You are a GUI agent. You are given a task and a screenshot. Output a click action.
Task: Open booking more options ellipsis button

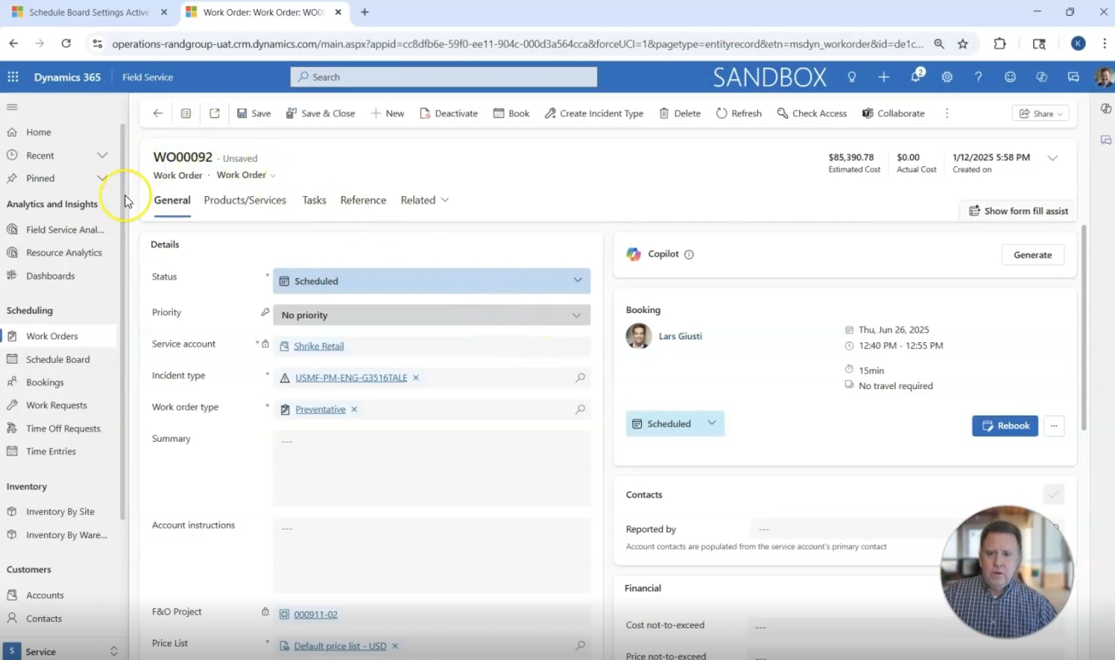pos(1054,426)
